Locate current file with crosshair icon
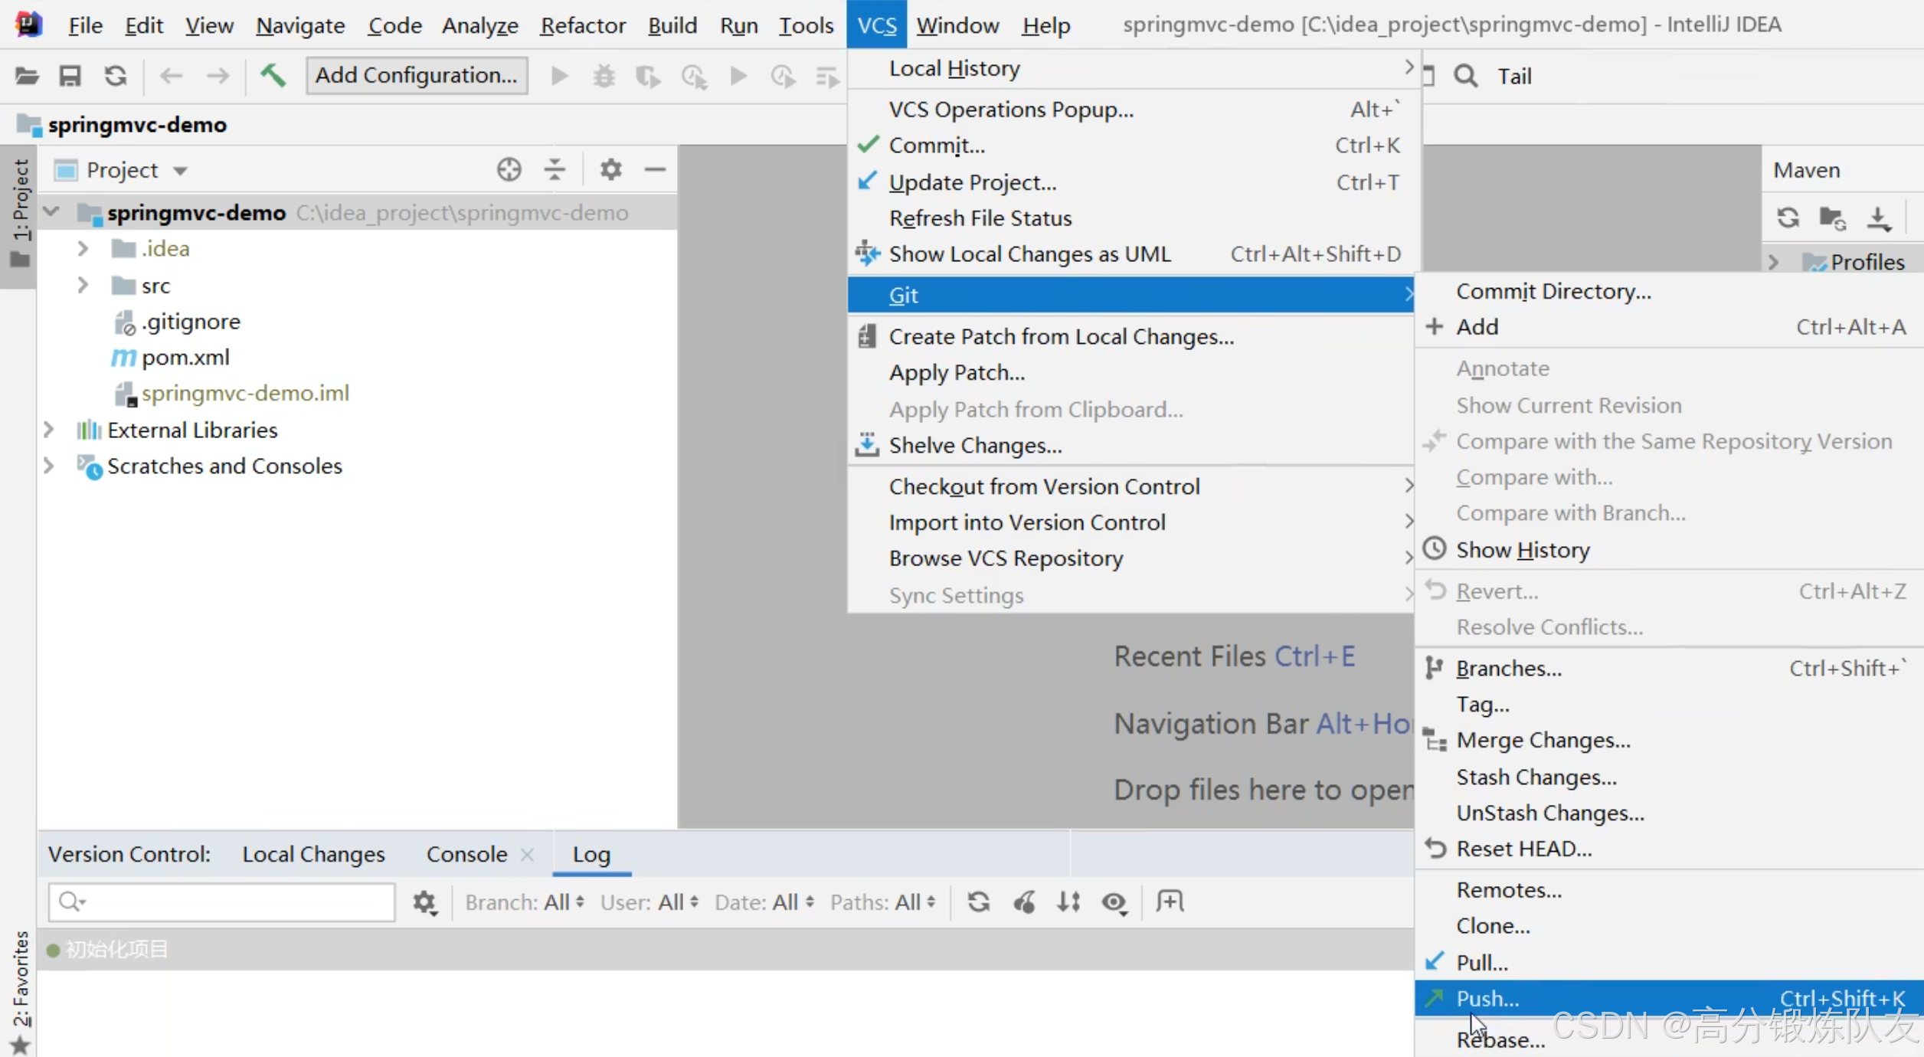Screen dimensions: 1924x1057 coord(509,169)
